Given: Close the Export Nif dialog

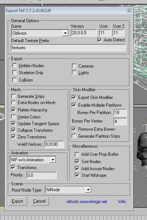Looking at the screenshot, I should [x=129, y=11].
